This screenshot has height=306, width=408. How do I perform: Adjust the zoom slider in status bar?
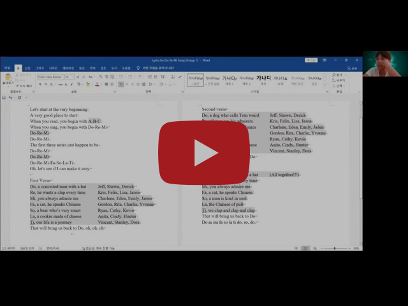pos(335,249)
